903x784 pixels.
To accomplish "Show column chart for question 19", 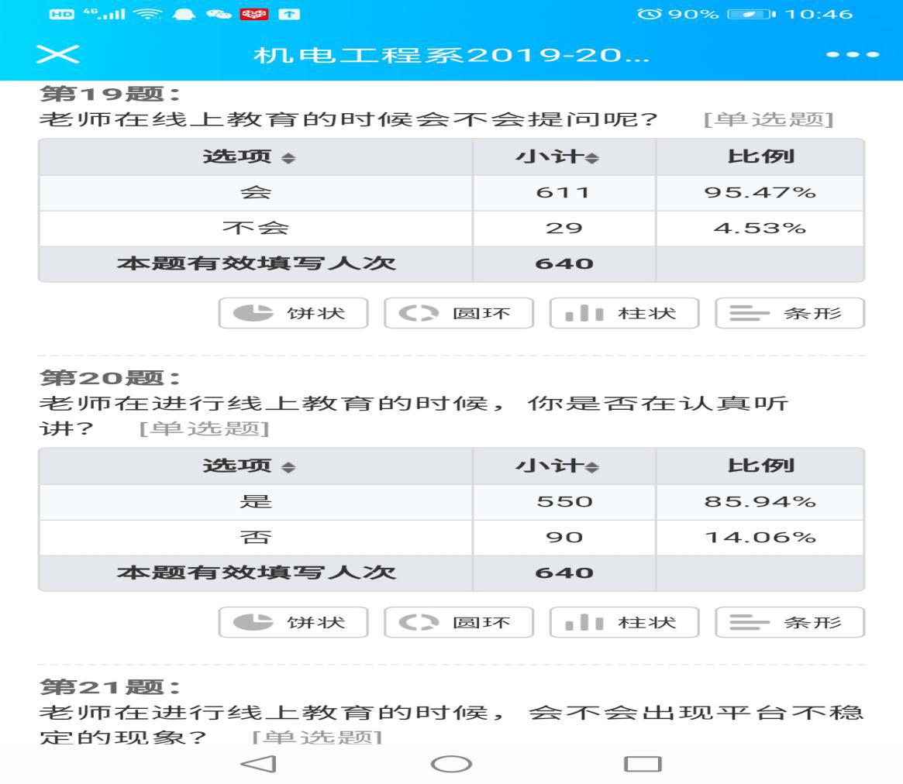I will 623,313.
